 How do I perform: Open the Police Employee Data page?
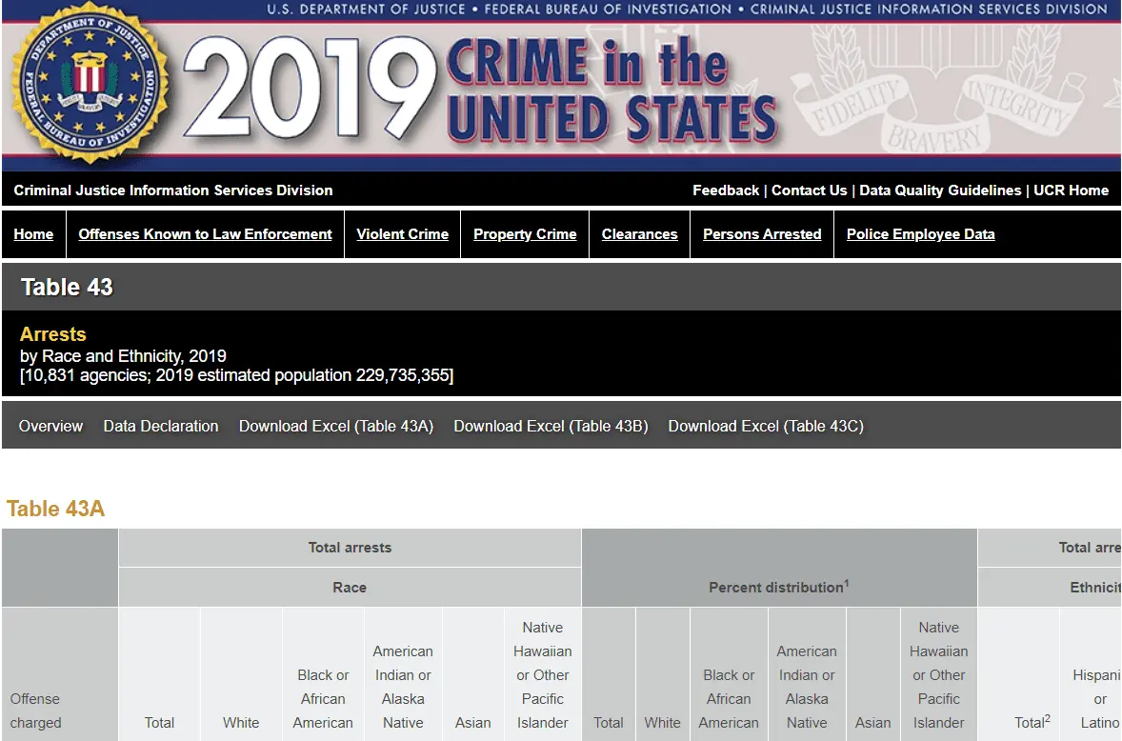(x=921, y=234)
